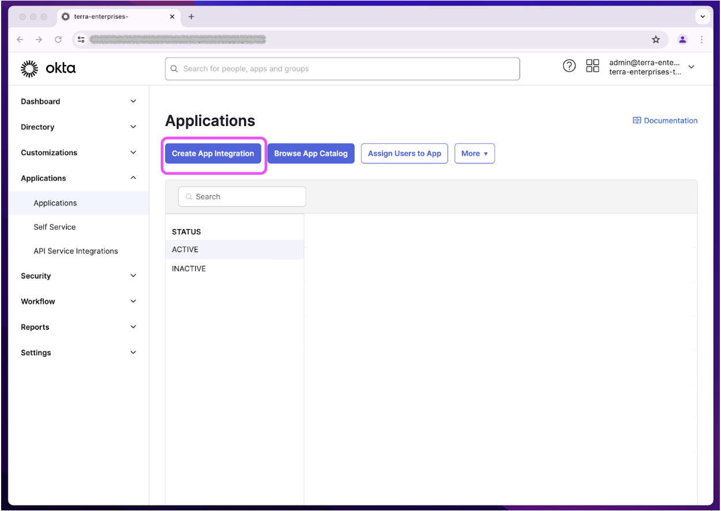The image size is (721, 511).
Task: Focus the people, apps and groups search field
Action: point(343,69)
